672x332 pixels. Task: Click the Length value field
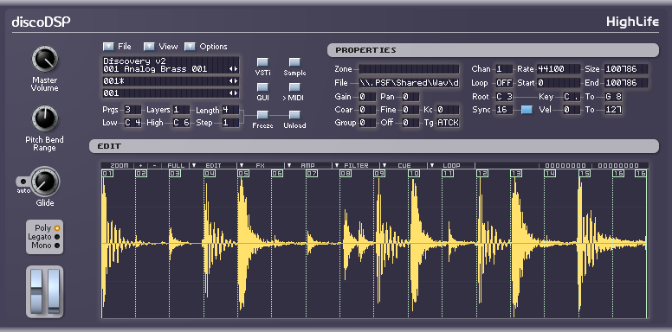(230, 110)
